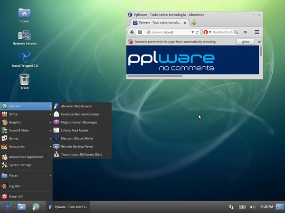Reload the page with the refresh icon
Viewport: 285px width, 213px height.
click(197, 32)
